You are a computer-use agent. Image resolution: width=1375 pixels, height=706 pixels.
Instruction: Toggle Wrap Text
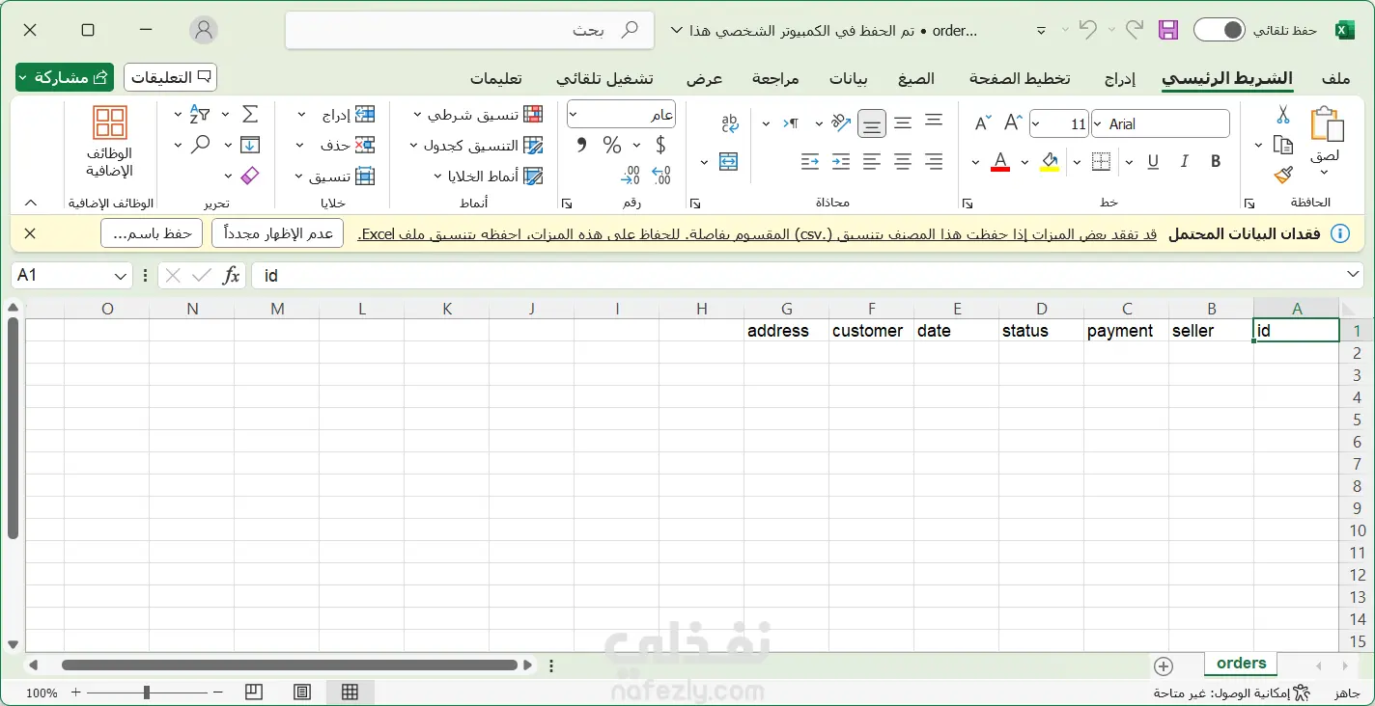coord(730,122)
